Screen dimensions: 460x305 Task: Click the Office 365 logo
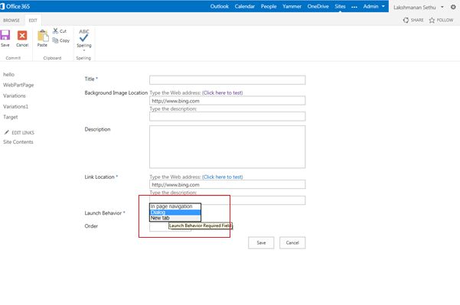pyautogui.click(x=15, y=6)
